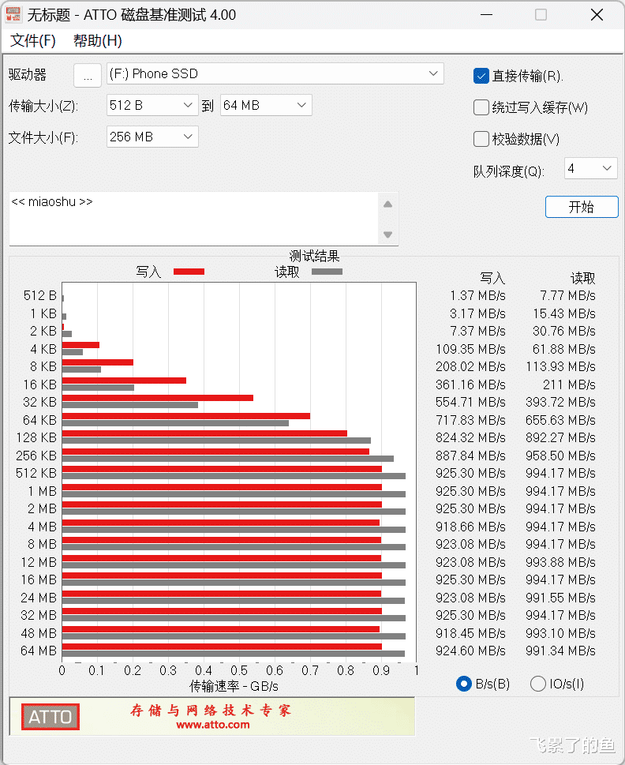625x765 pixels.
Task: Click the write value 109.35 MB/s
Action: click(x=470, y=349)
